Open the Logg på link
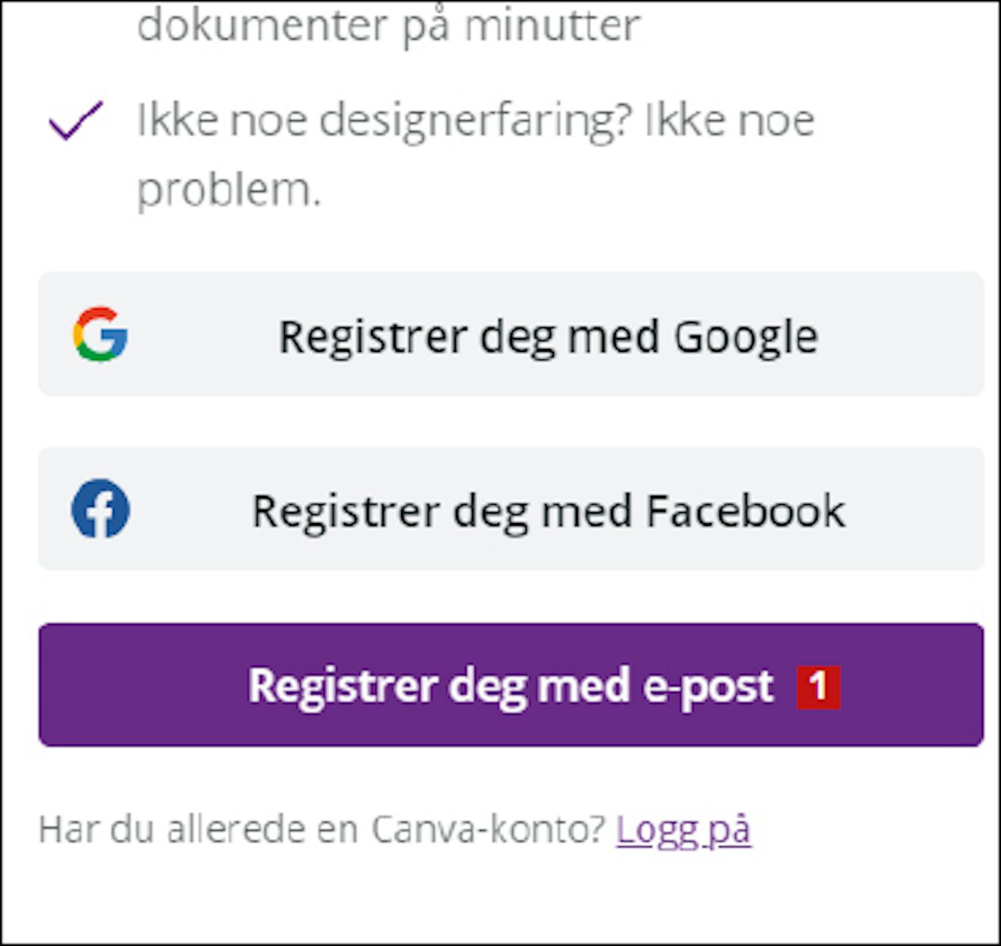This screenshot has height=946, width=1001. coord(683,830)
